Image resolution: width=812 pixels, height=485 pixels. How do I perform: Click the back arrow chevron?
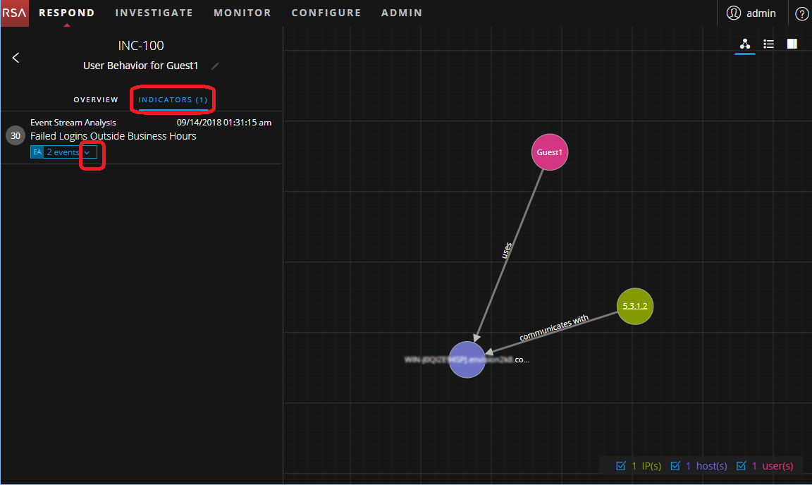[16, 58]
